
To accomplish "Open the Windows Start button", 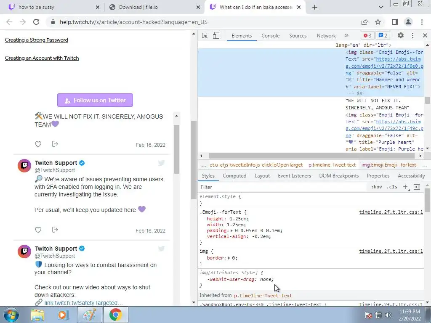I will [11, 315].
